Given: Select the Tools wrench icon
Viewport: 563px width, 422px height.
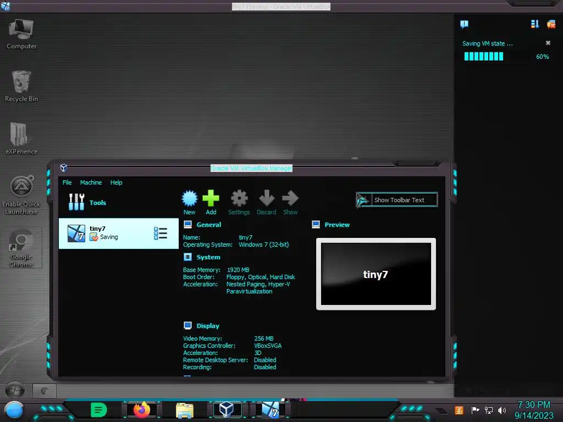Looking at the screenshot, I should [x=76, y=202].
